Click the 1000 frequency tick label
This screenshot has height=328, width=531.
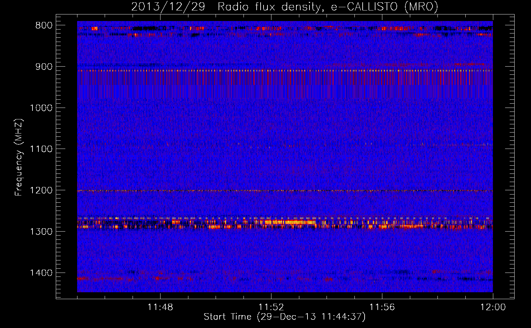click(41, 108)
